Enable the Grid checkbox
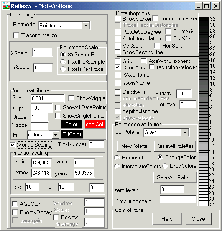Image resolution: width=222 pixels, height=231 pixels. (117, 61)
